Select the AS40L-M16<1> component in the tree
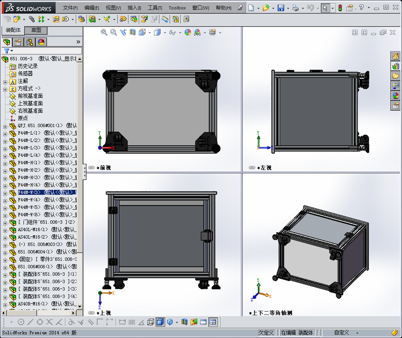 47,229
